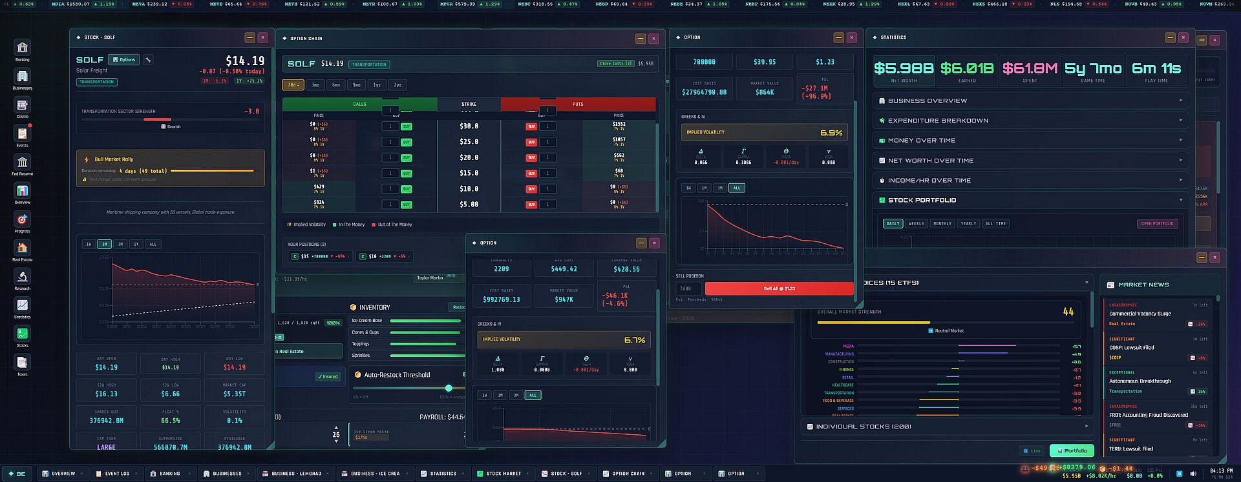Image resolution: width=1241 pixels, height=482 pixels.
Task: Click the BE start button on the taskbar
Action: (x=17, y=474)
